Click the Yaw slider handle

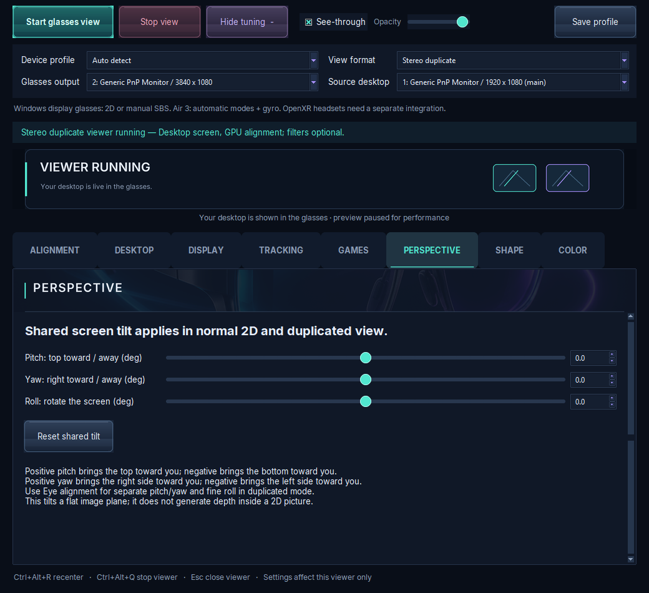click(x=366, y=380)
